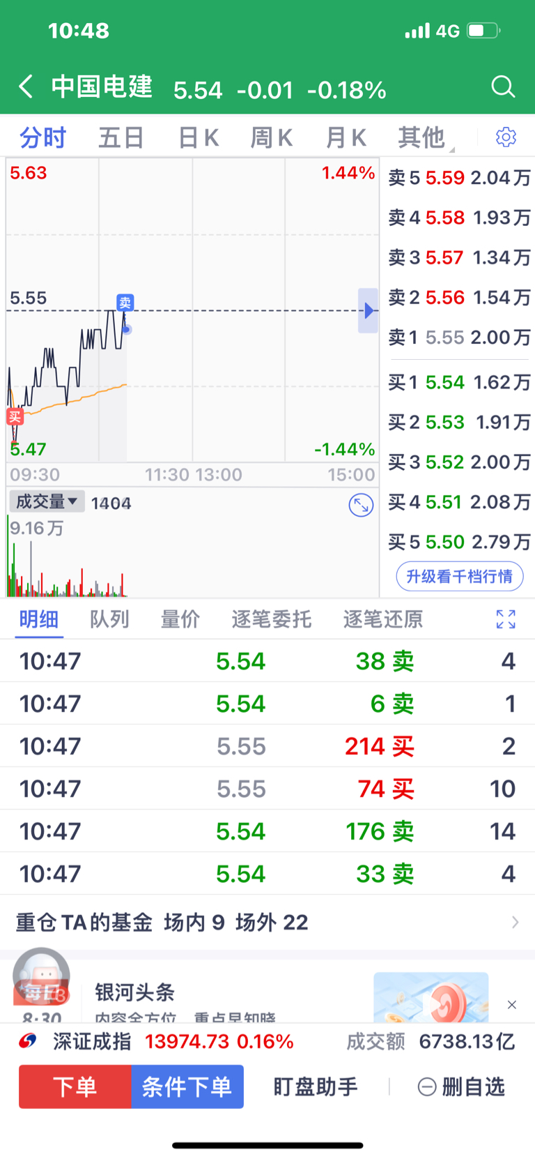The height and width of the screenshot is (1159, 535).
Task: Tap the trade row with 38 卖
Action: pos(267,661)
